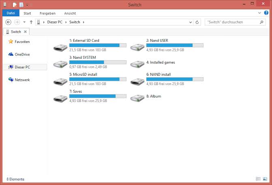Expand the arrow after Dieser PC in path

(66, 22)
